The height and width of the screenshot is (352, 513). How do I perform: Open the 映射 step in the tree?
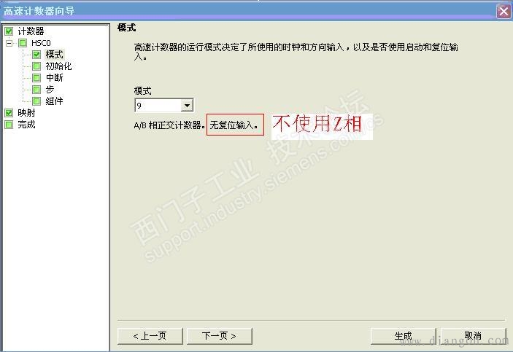click(x=26, y=113)
